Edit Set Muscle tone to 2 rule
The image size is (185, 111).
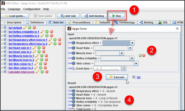(x=37, y=60)
